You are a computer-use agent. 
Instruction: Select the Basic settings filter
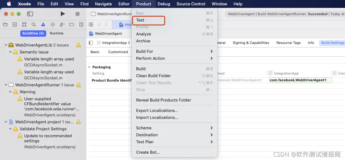(95, 52)
